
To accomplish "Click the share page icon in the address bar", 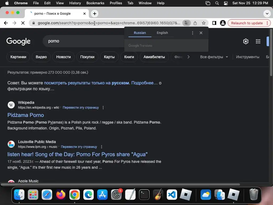I will pyautogui.click(x=195, y=23).
